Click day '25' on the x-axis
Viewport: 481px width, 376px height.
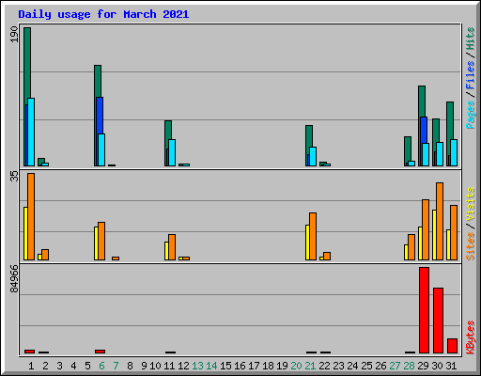[366, 366]
